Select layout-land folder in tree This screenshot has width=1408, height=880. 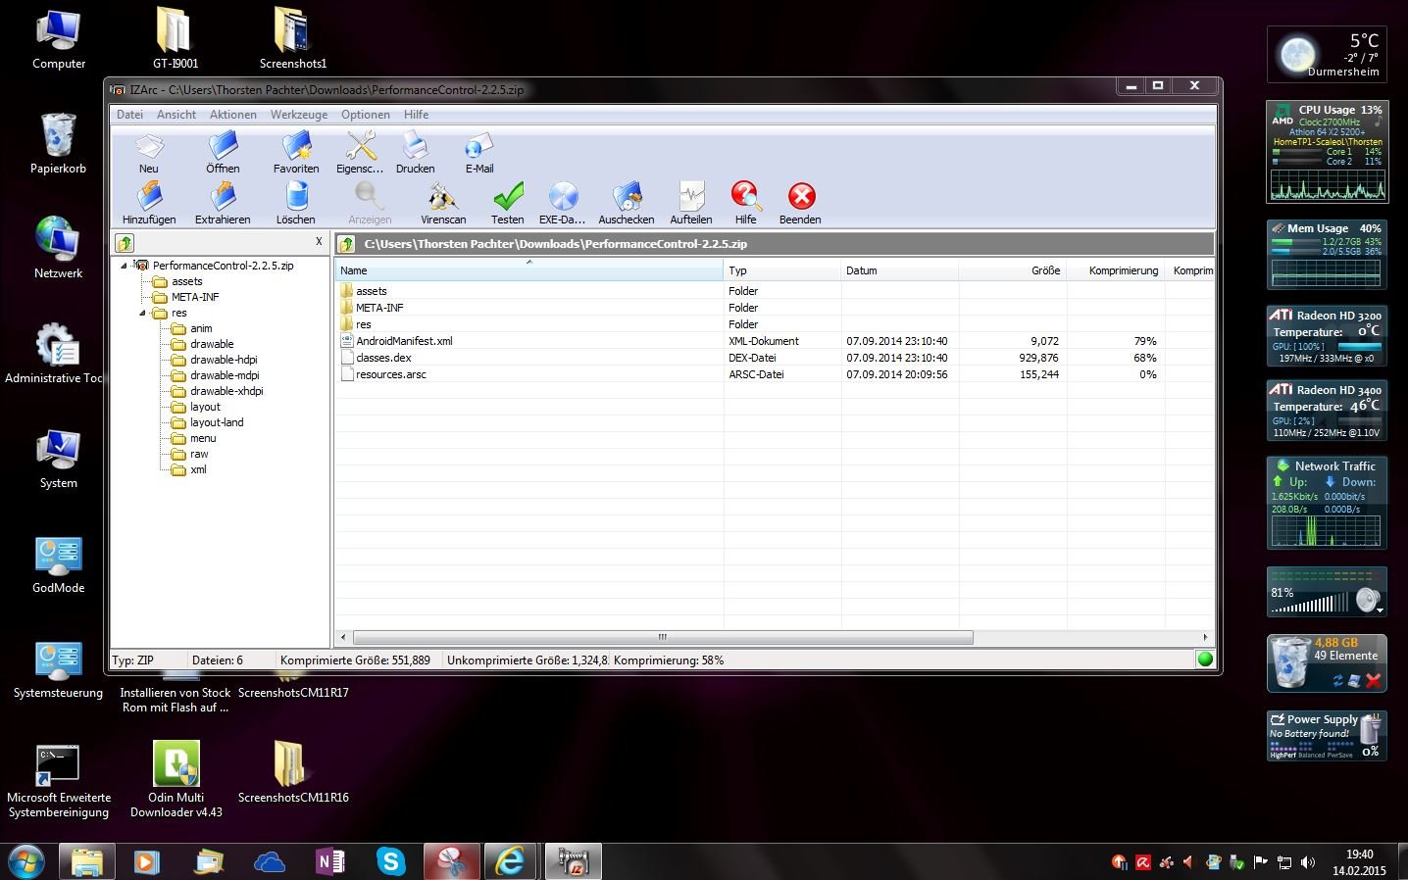tap(217, 422)
